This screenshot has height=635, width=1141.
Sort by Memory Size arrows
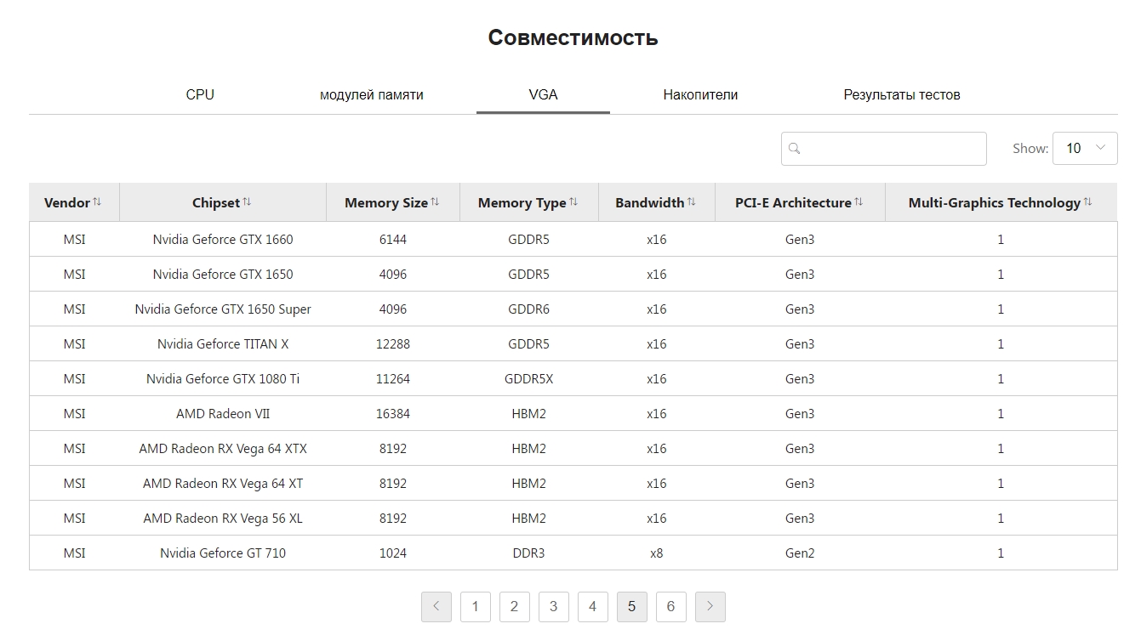click(435, 202)
